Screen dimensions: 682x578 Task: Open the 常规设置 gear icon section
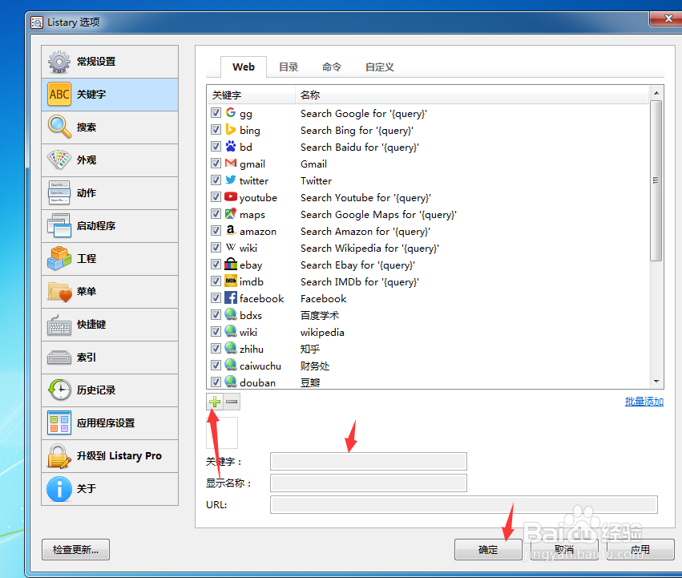(x=59, y=62)
